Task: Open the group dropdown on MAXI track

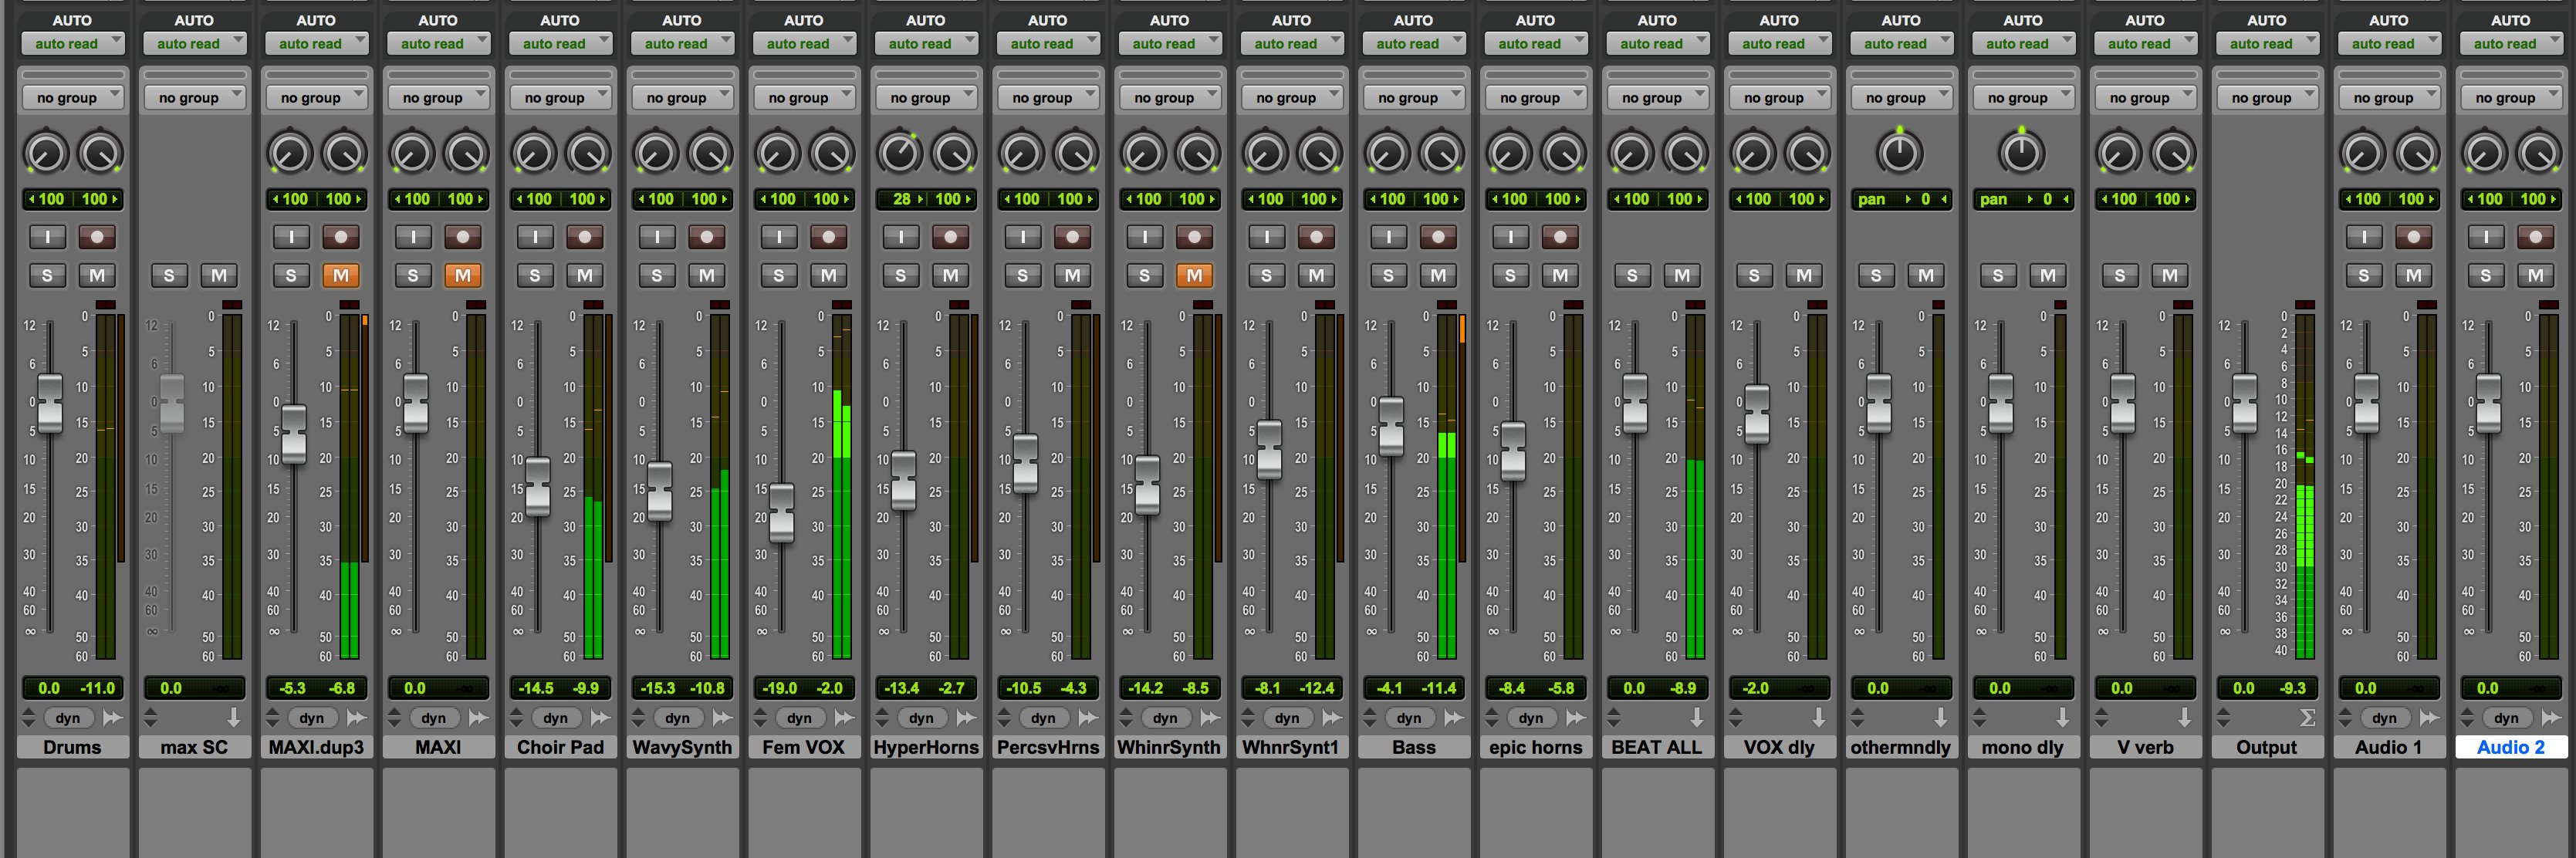Action: [438, 97]
